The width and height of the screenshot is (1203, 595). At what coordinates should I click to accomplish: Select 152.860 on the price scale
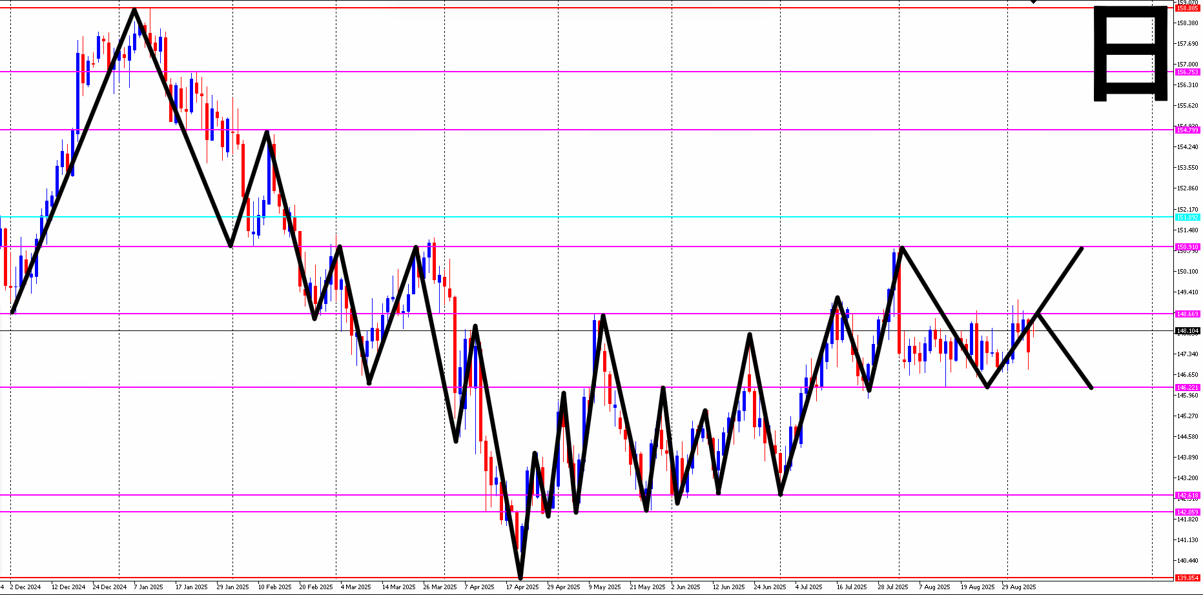pos(1188,188)
